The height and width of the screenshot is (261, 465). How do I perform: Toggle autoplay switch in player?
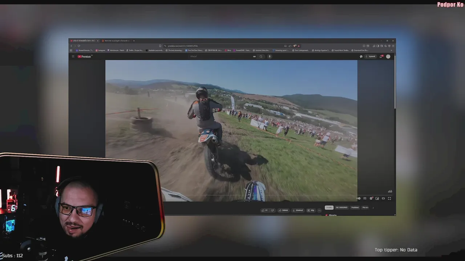[x=359, y=198]
